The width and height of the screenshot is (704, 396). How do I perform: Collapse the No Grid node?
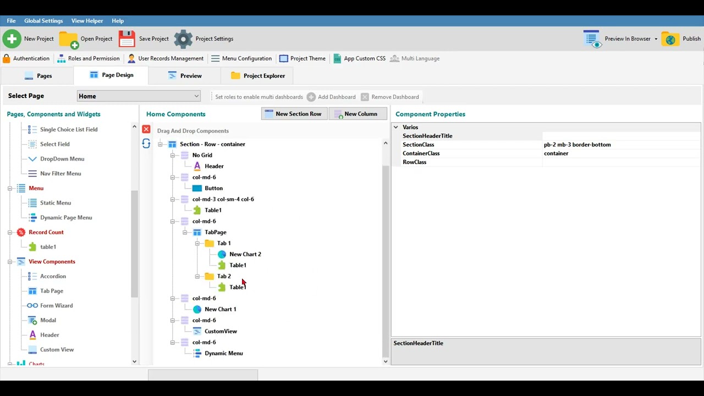tap(172, 155)
